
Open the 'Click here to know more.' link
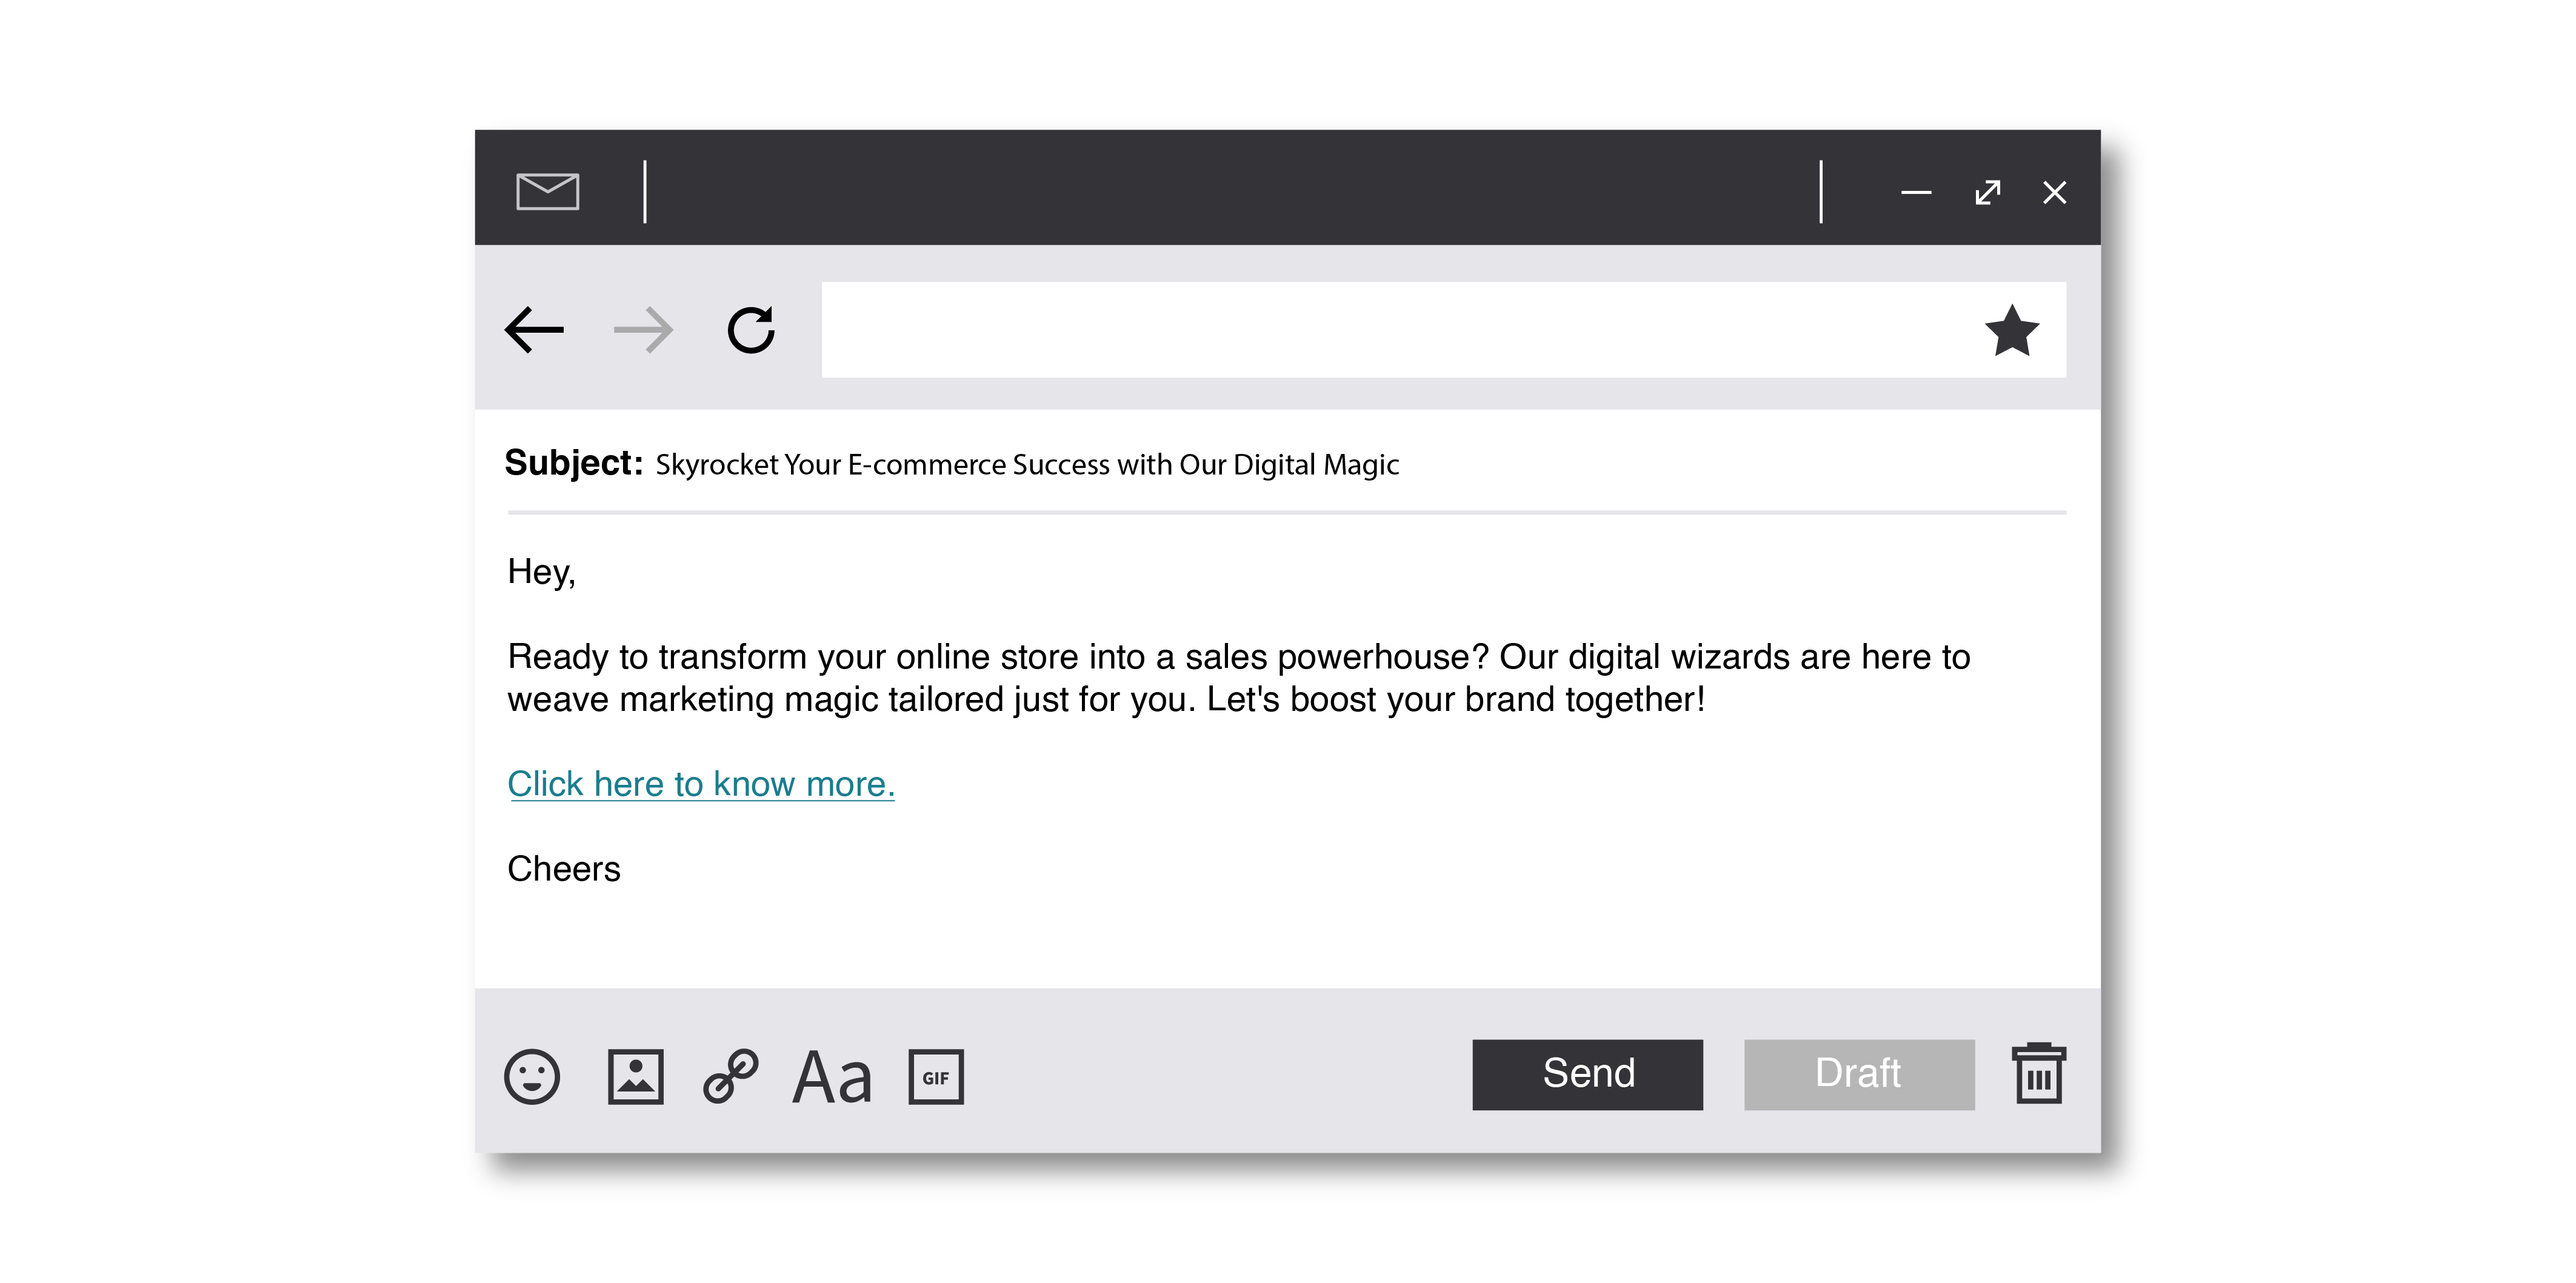coord(701,784)
